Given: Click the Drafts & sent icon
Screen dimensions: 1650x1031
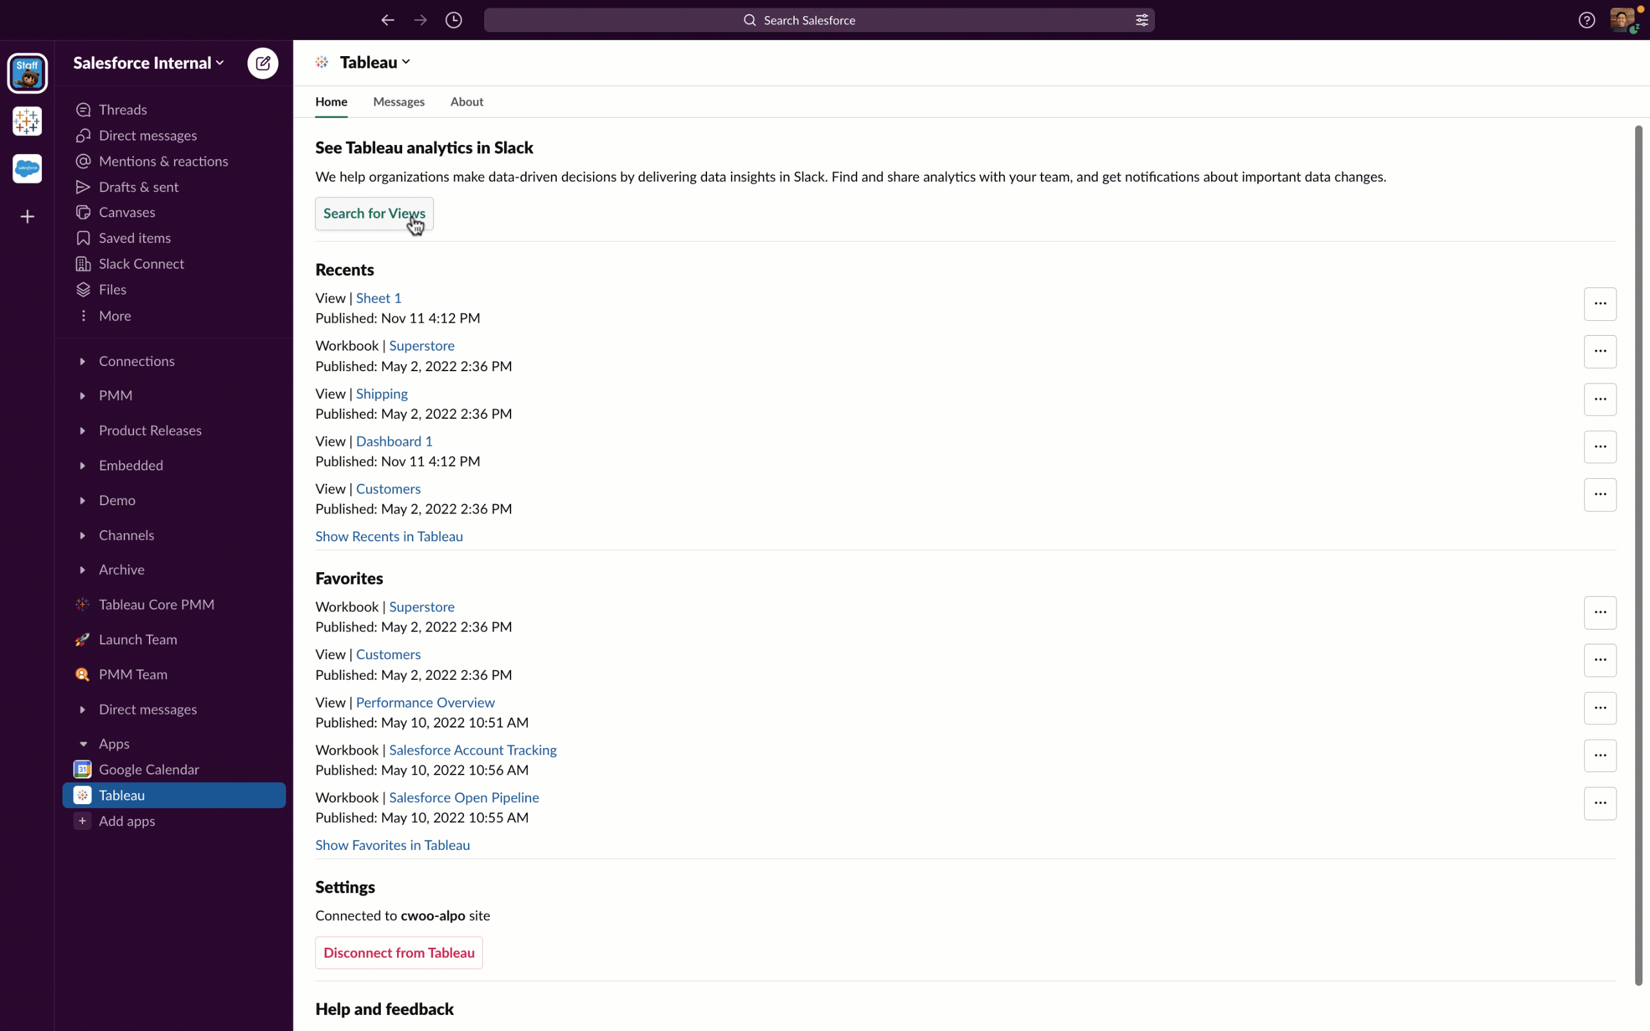Looking at the screenshot, I should pyautogui.click(x=82, y=186).
